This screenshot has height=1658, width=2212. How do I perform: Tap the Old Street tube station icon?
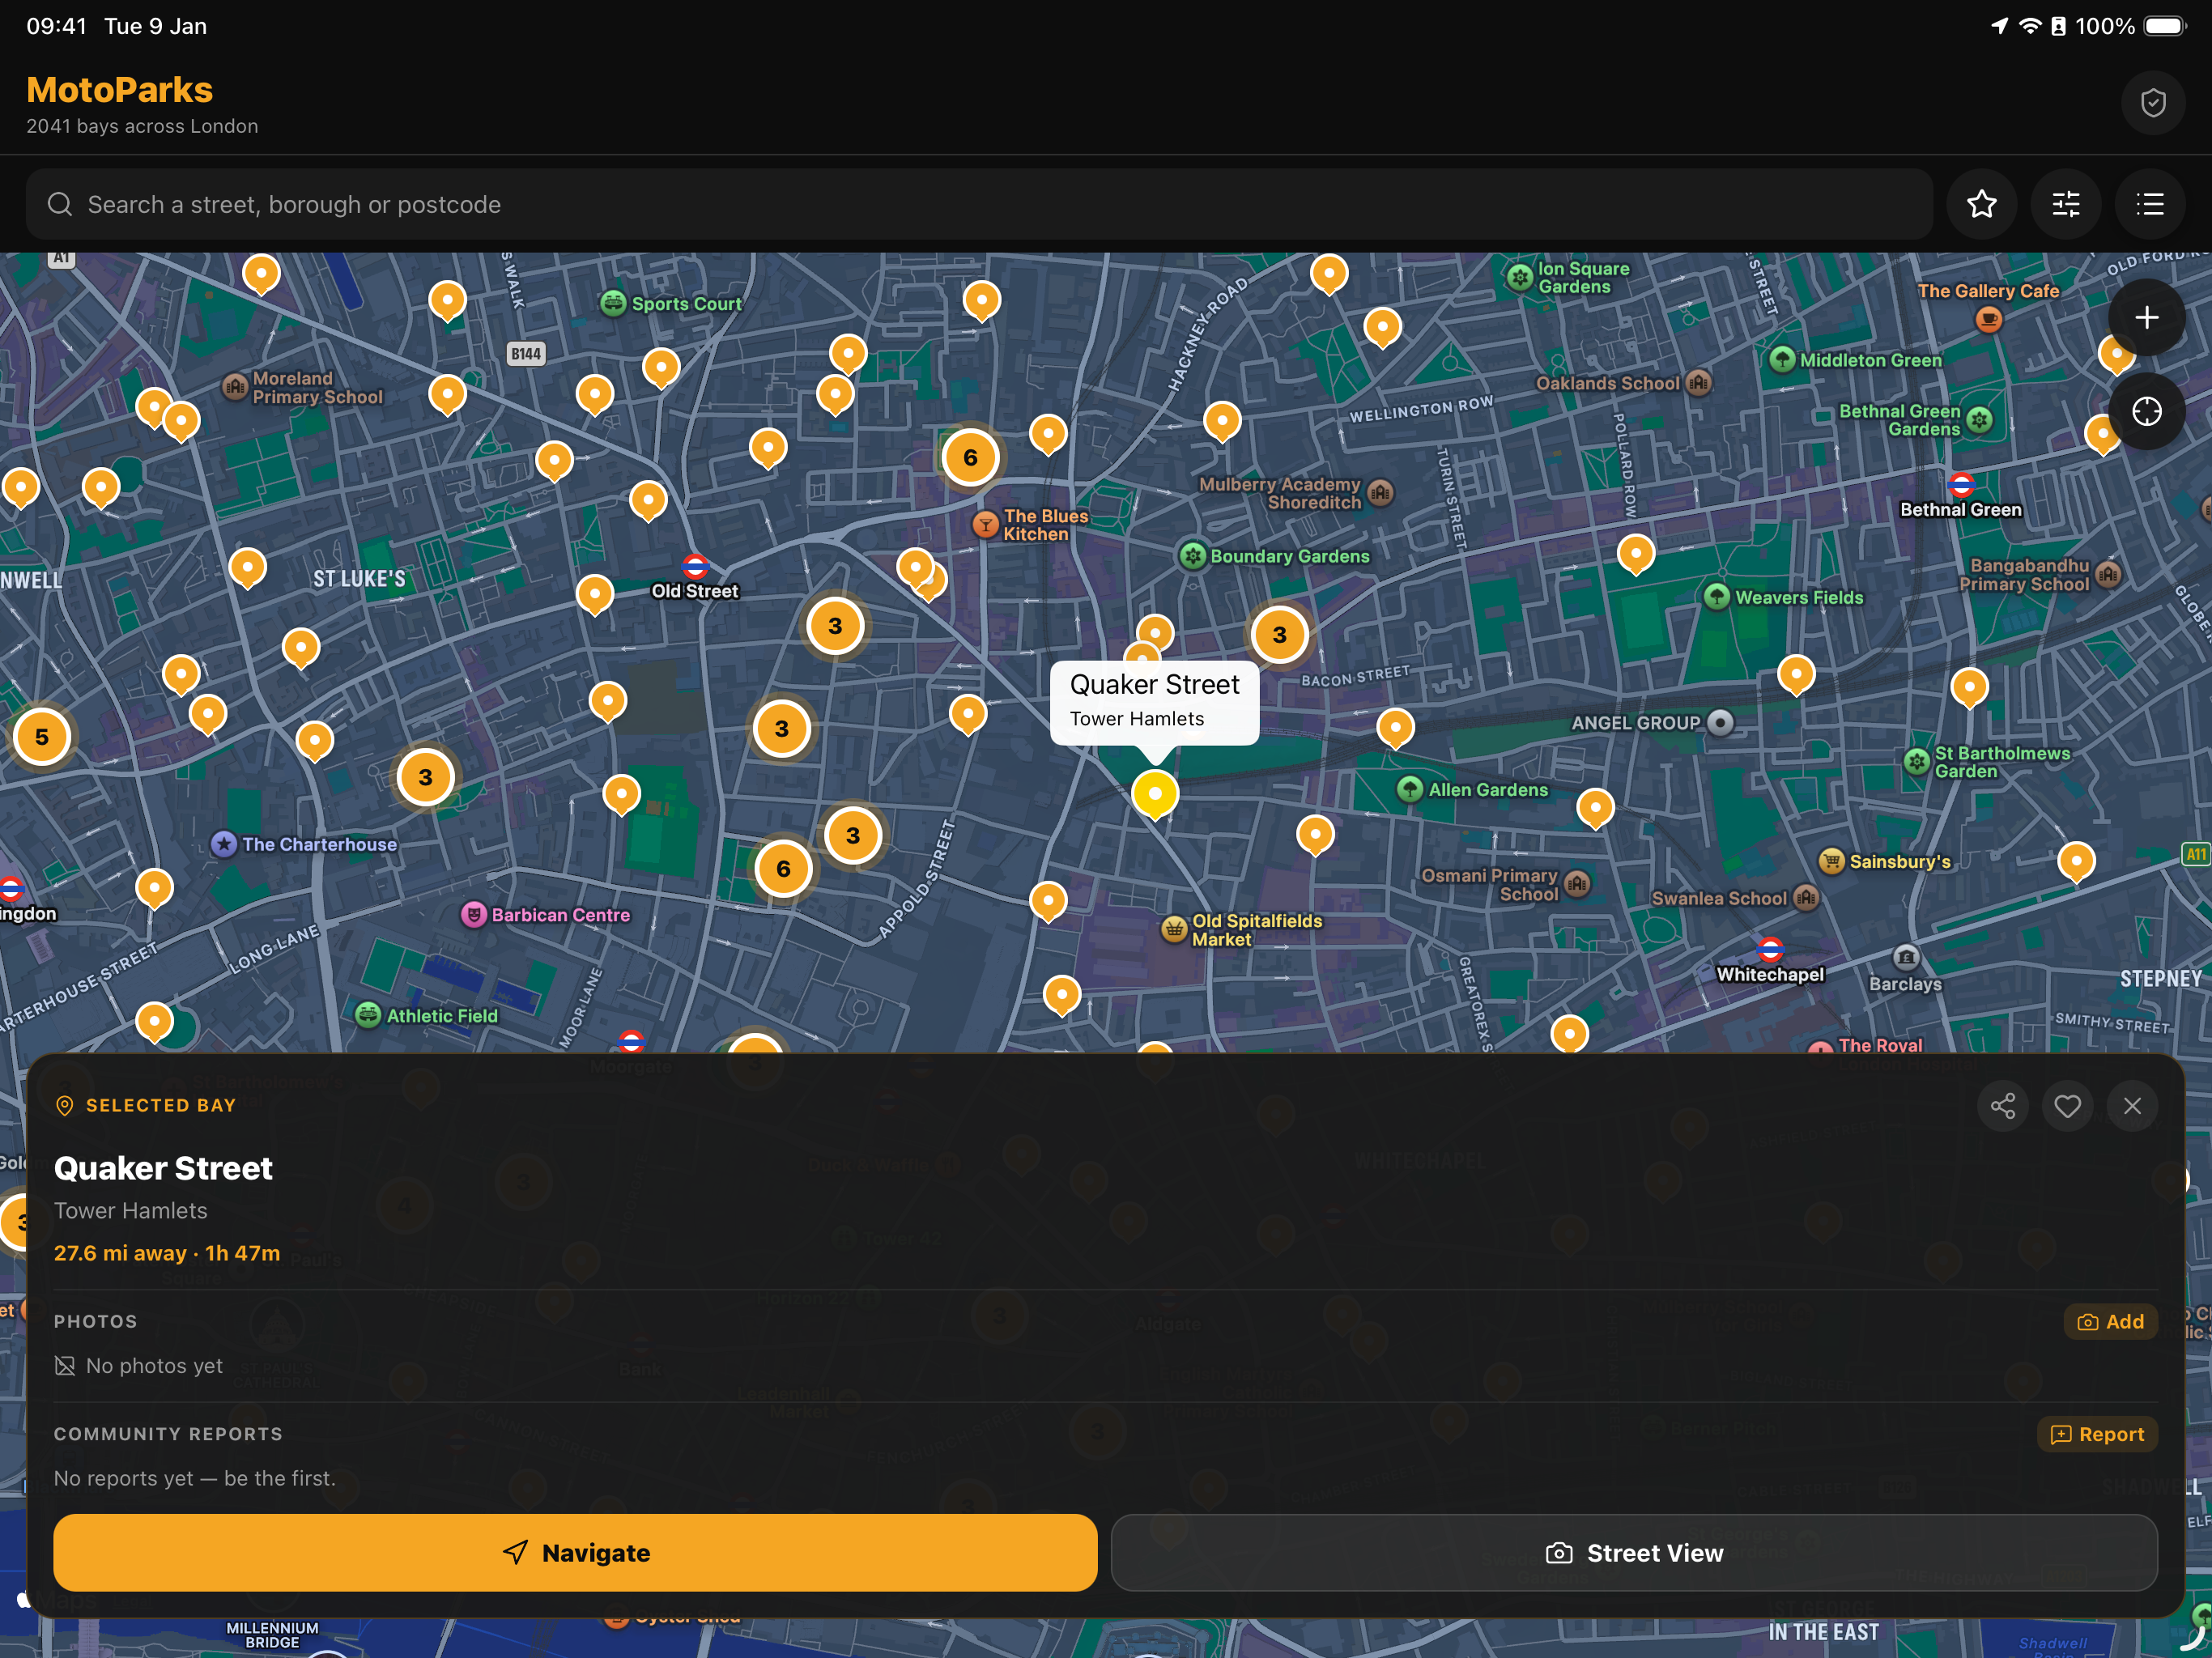(695, 566)
